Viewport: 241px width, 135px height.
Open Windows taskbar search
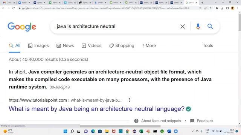tap(72, 131)
